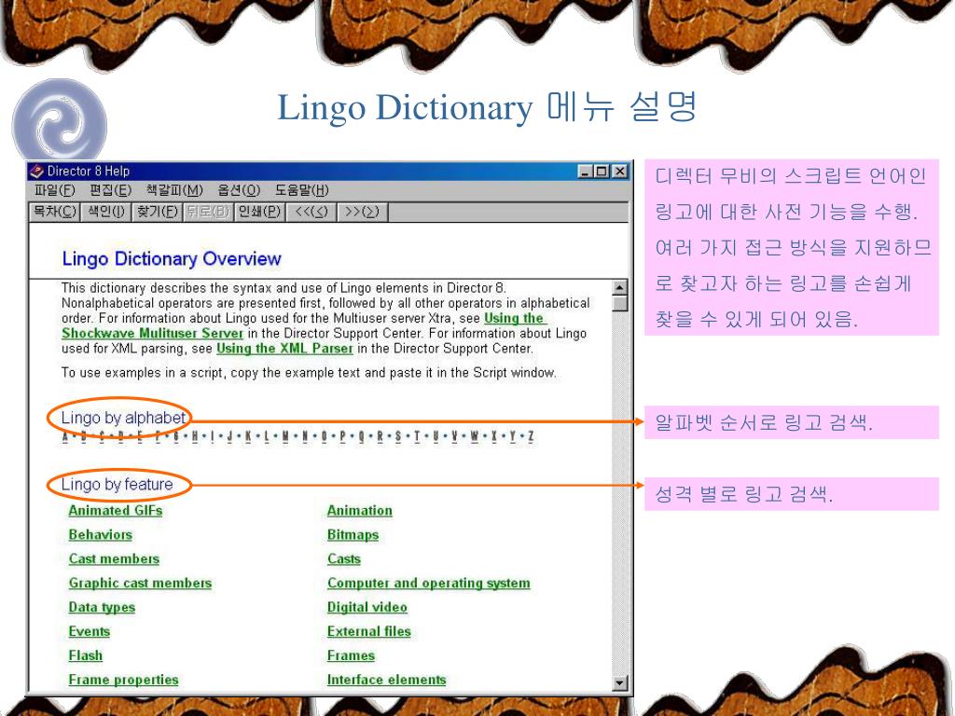The width and height of the screenshot is (955, 716).
Task: Open the 도움말(H) help menu
Action: click(x=301, y=190)
